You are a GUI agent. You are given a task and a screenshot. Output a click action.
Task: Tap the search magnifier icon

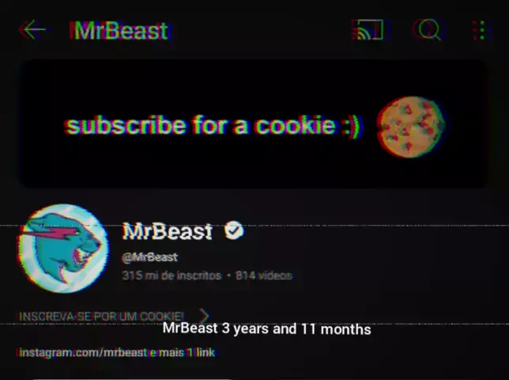[x=429, y=30]
